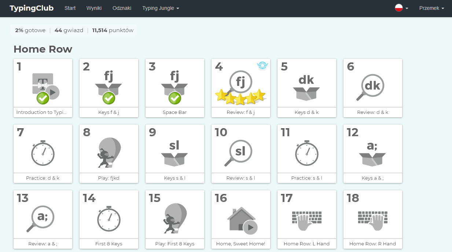Image resolution: width=452 pixels, height=252 pixels.
Task: Click the green checkmark on lesson 2
Action: coord(109,98)
